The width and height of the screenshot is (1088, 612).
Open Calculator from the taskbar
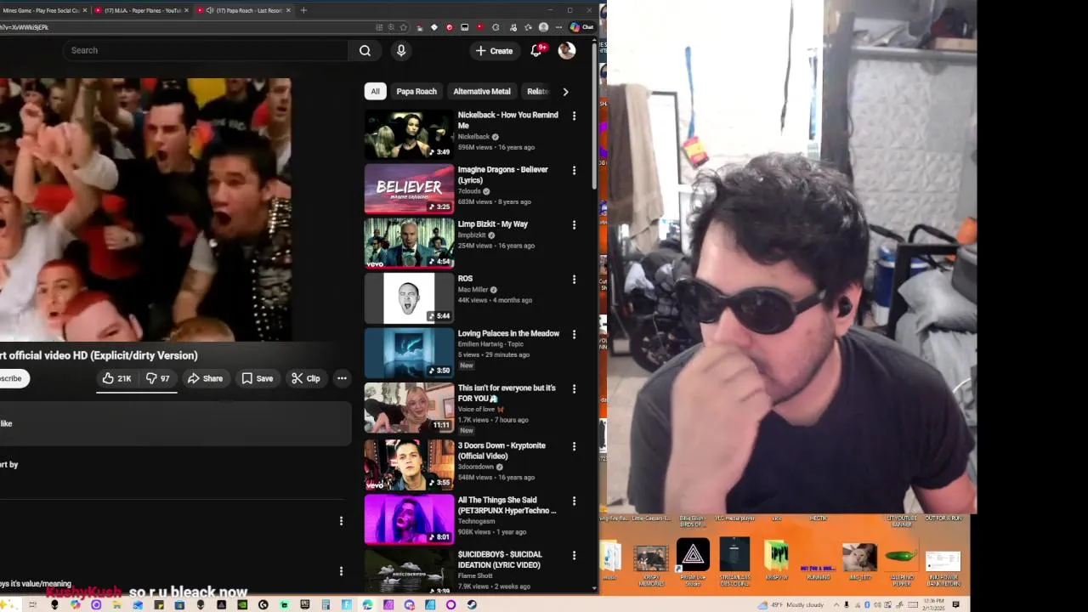coord(326,604)
